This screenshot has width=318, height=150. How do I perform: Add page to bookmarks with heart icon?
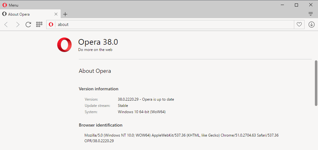299,24
